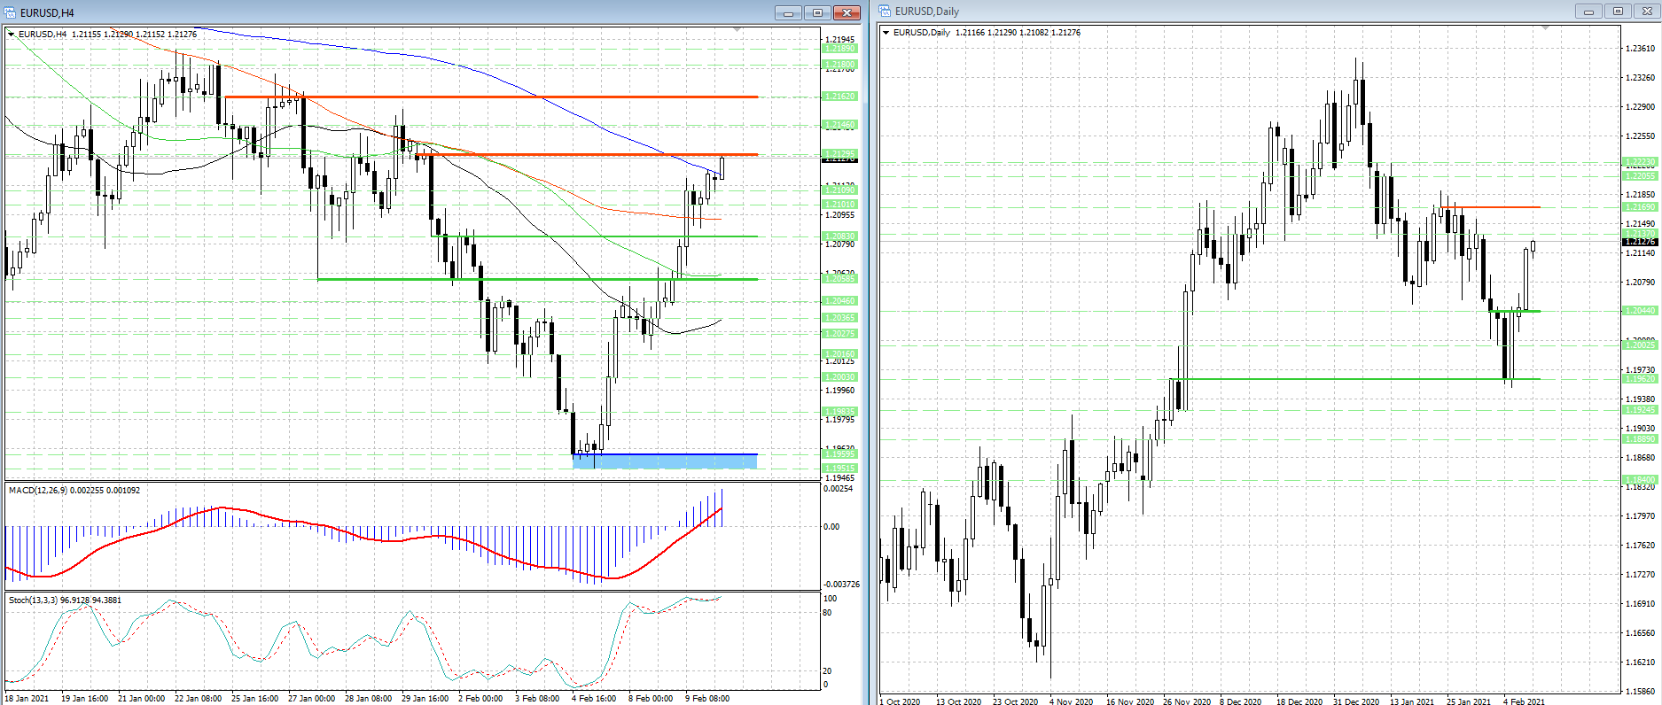Click the chart shift triangle in H4 chart
1662x705 pixels.
click(737, 30)
